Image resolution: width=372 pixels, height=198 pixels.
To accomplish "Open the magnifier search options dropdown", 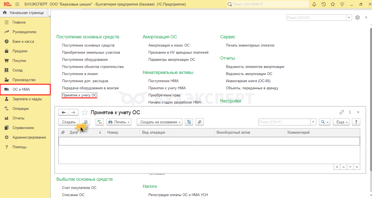I will click(x=325, y=122).
